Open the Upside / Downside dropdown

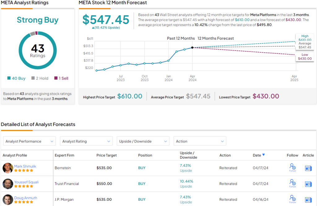pyautogui.click(x=143, y=141)
